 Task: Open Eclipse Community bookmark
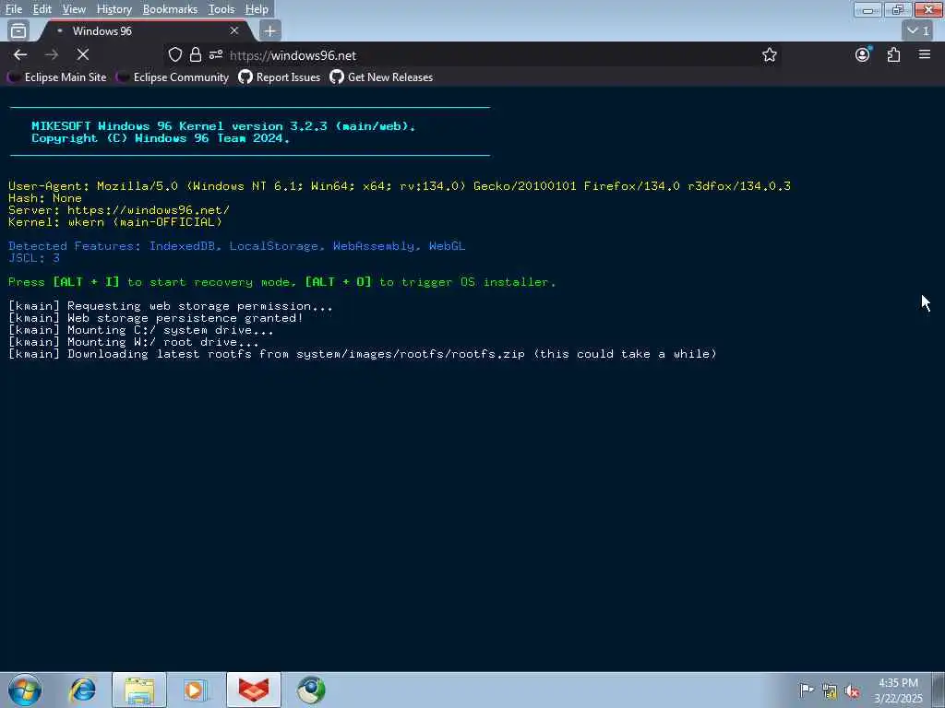tap(173, 77)
